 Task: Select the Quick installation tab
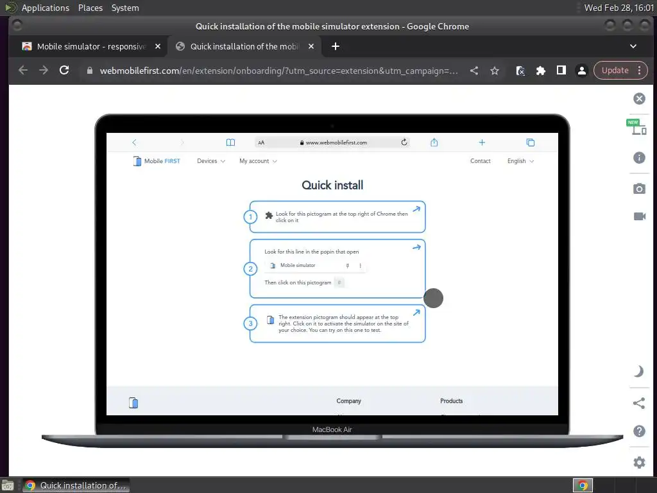[x=244, y=46]
